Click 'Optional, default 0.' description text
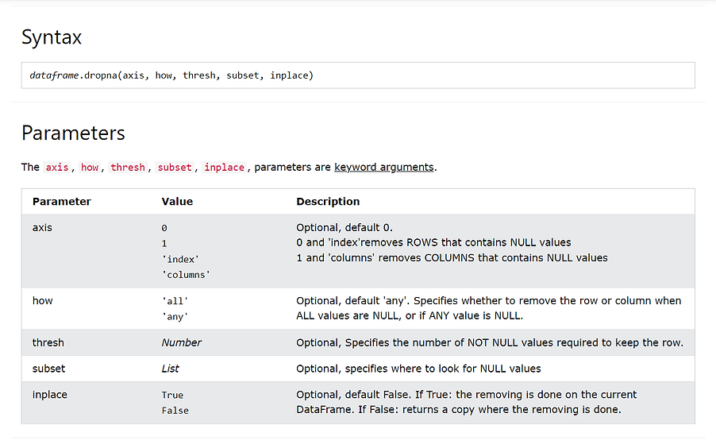 point(345,228)
